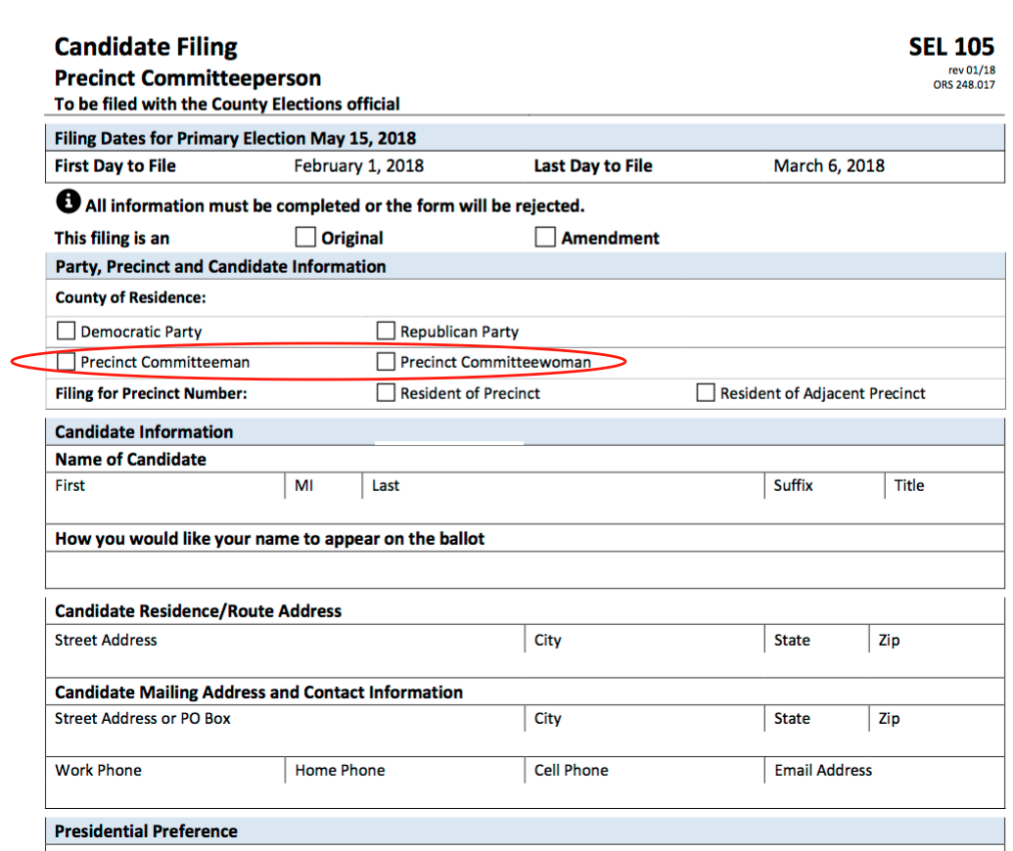
Task: Focus the candidate Last name field
Action: click(563, 506)
